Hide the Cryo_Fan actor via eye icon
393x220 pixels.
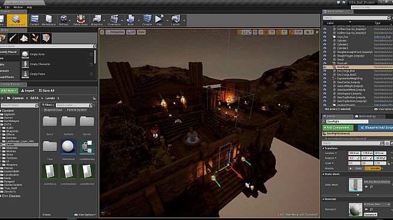click(x=325, y=37)
